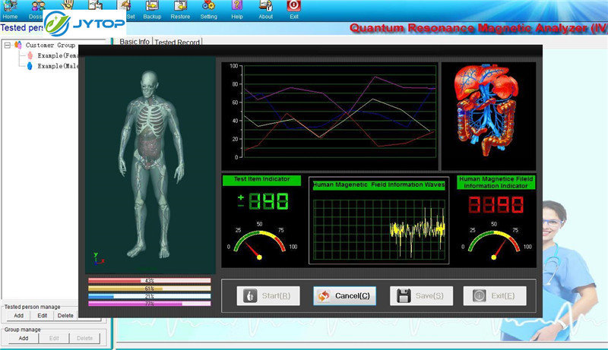Click the XYZ axis indicator on body view
This screenshot has width=608, height=350.
tap(98, 259)
